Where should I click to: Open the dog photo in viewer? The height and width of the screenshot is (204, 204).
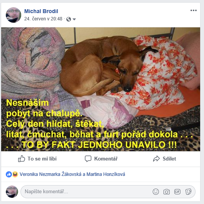[101, 89]
